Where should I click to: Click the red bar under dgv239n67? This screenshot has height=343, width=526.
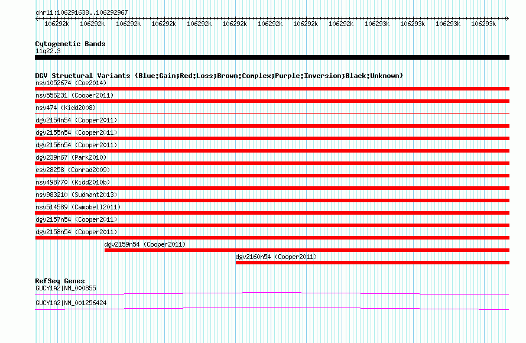coord(272,163)
